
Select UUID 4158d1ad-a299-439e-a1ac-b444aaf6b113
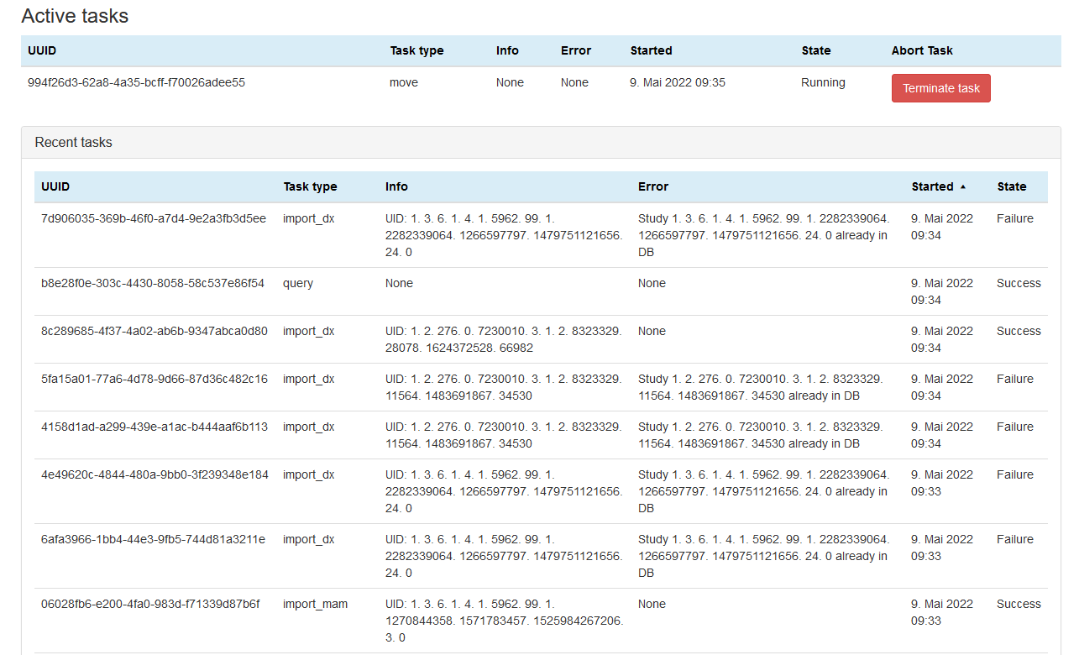click(x=155, y=427)
